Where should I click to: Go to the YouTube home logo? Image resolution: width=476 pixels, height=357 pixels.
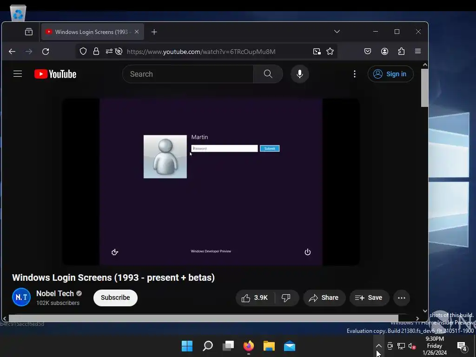click(55, 74)
